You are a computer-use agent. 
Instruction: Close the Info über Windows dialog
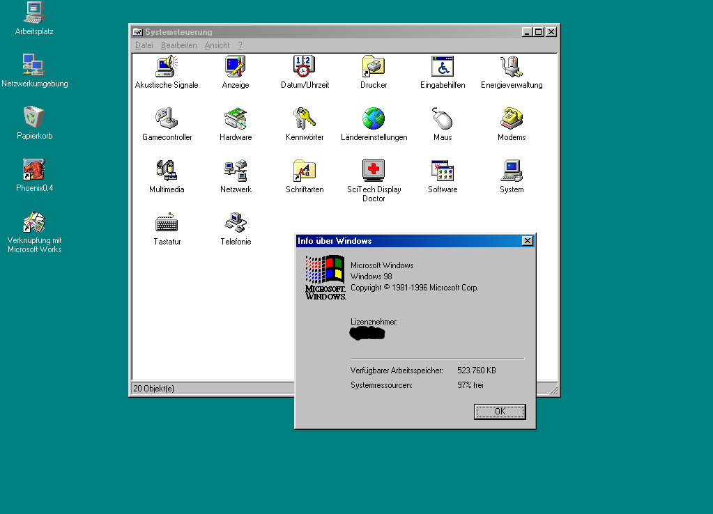coord(527,241)
